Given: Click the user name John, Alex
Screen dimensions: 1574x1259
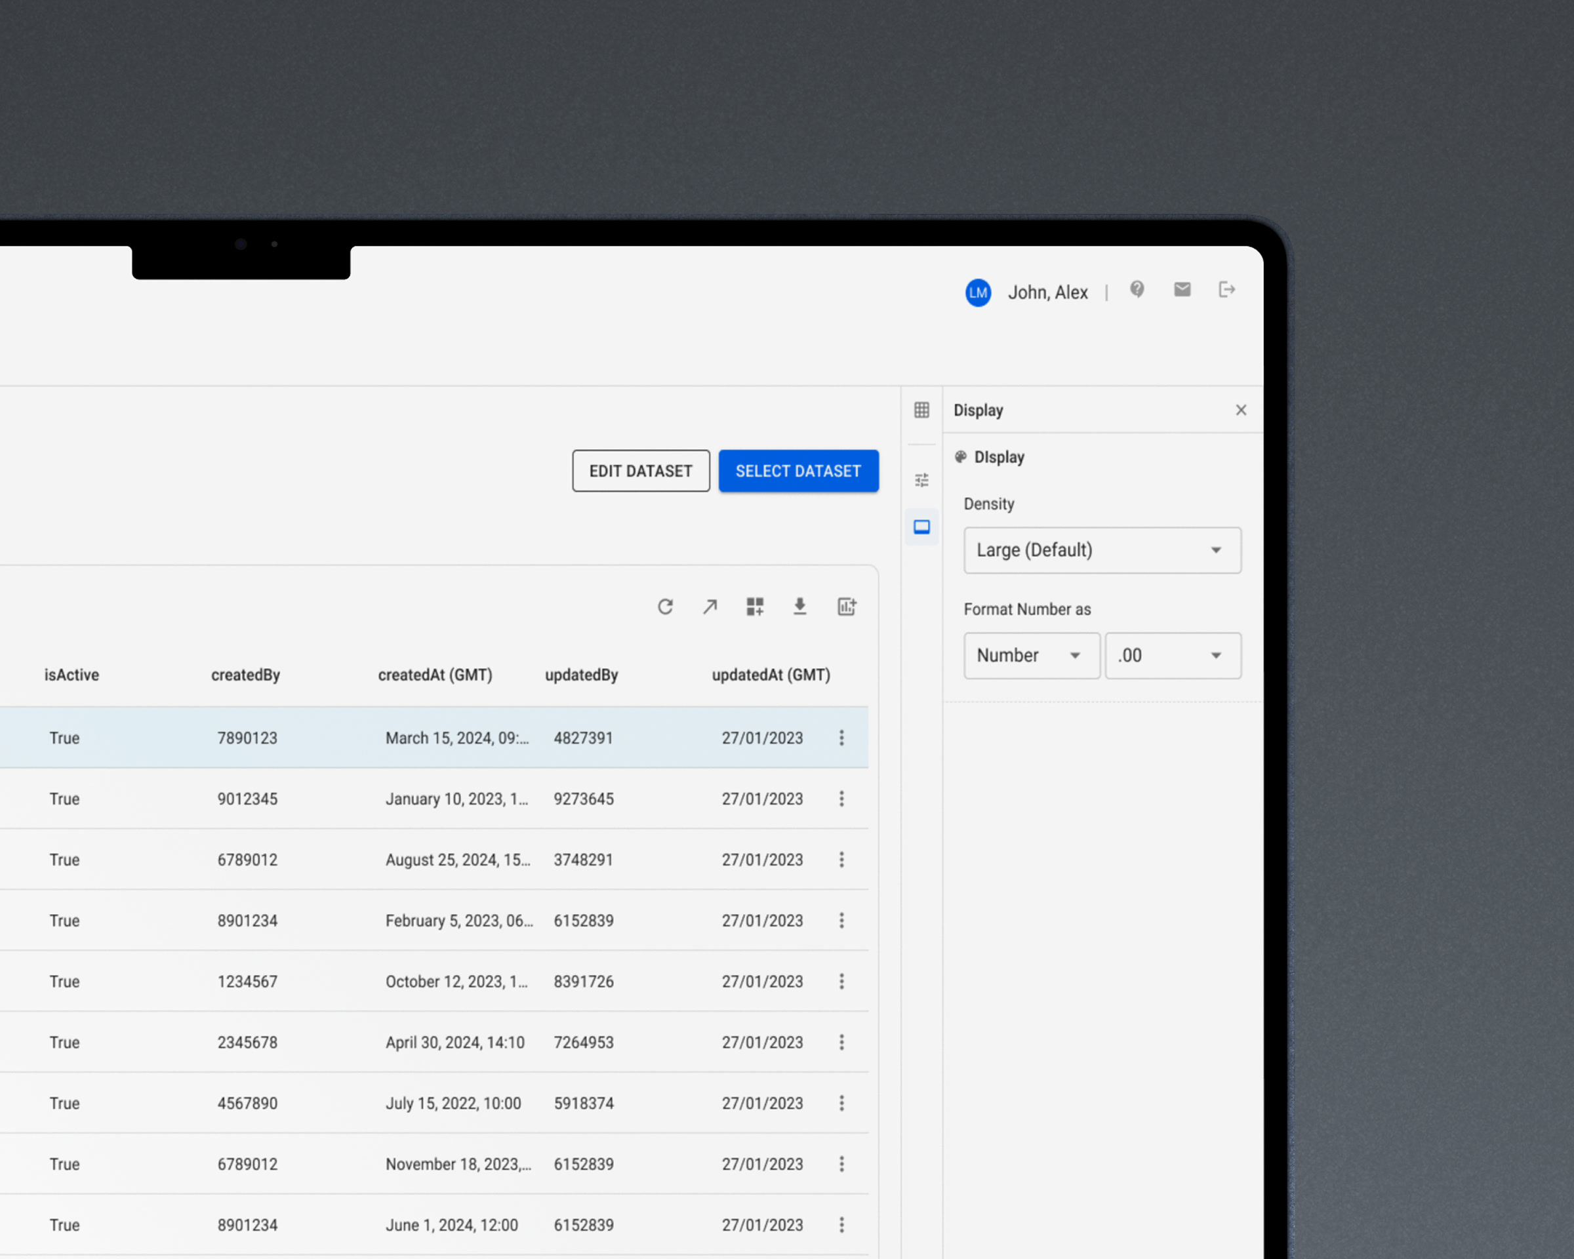Looking at the screenshot, I should pos(1047,292).
